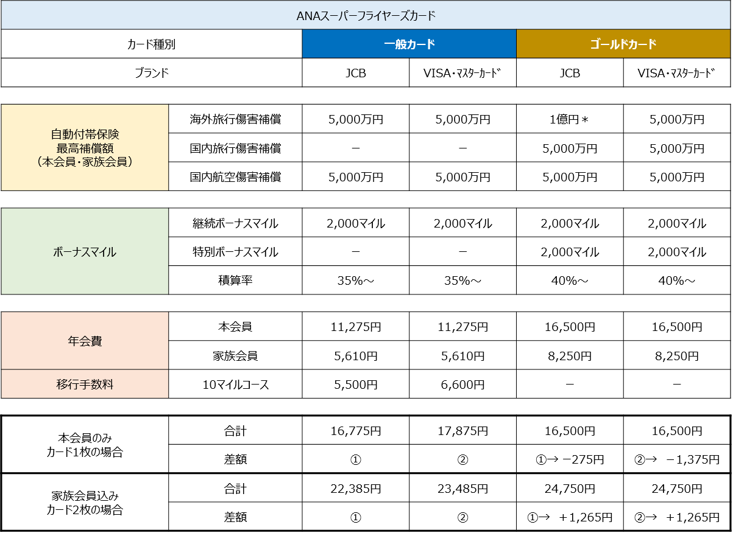Select the 継続ボーナスマイル row label
Viewport: 733px width, 533px height.
tap(235, 223)
